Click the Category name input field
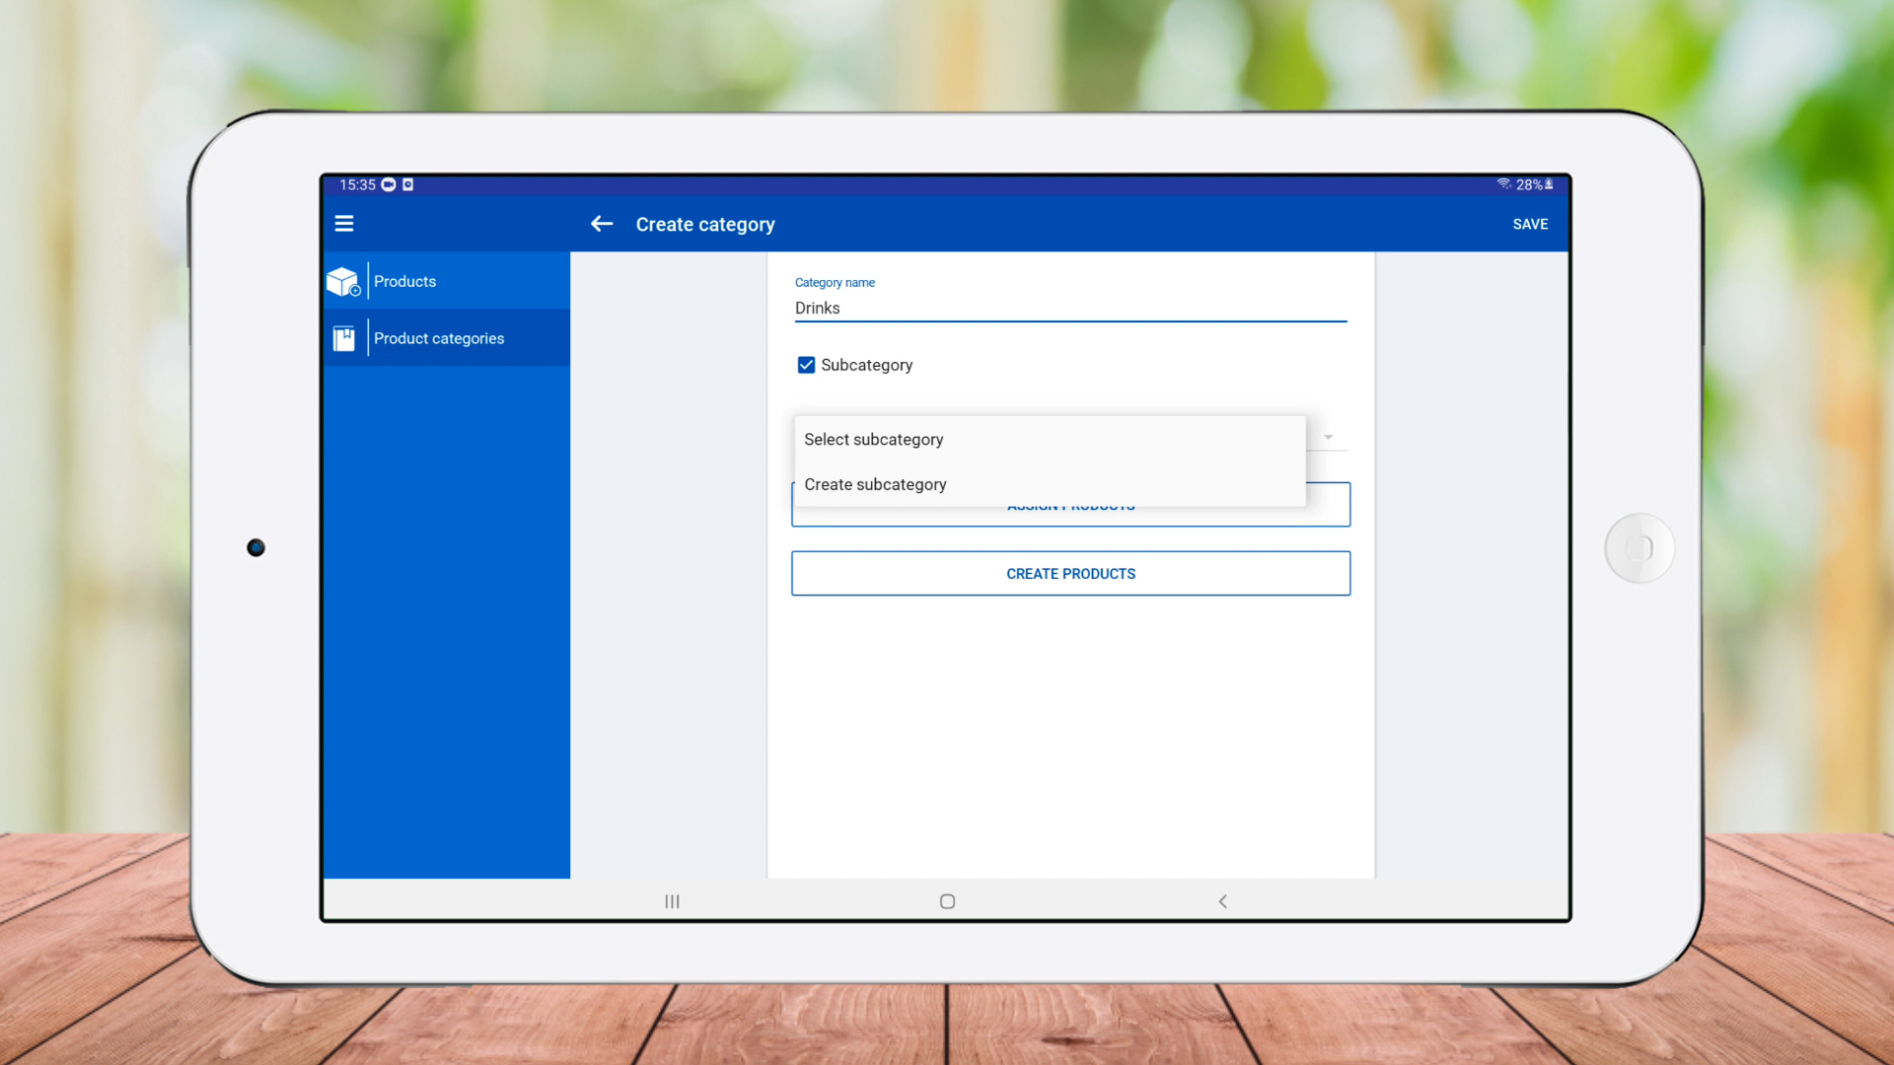1894x1065 pixels. pos(1070,308)
